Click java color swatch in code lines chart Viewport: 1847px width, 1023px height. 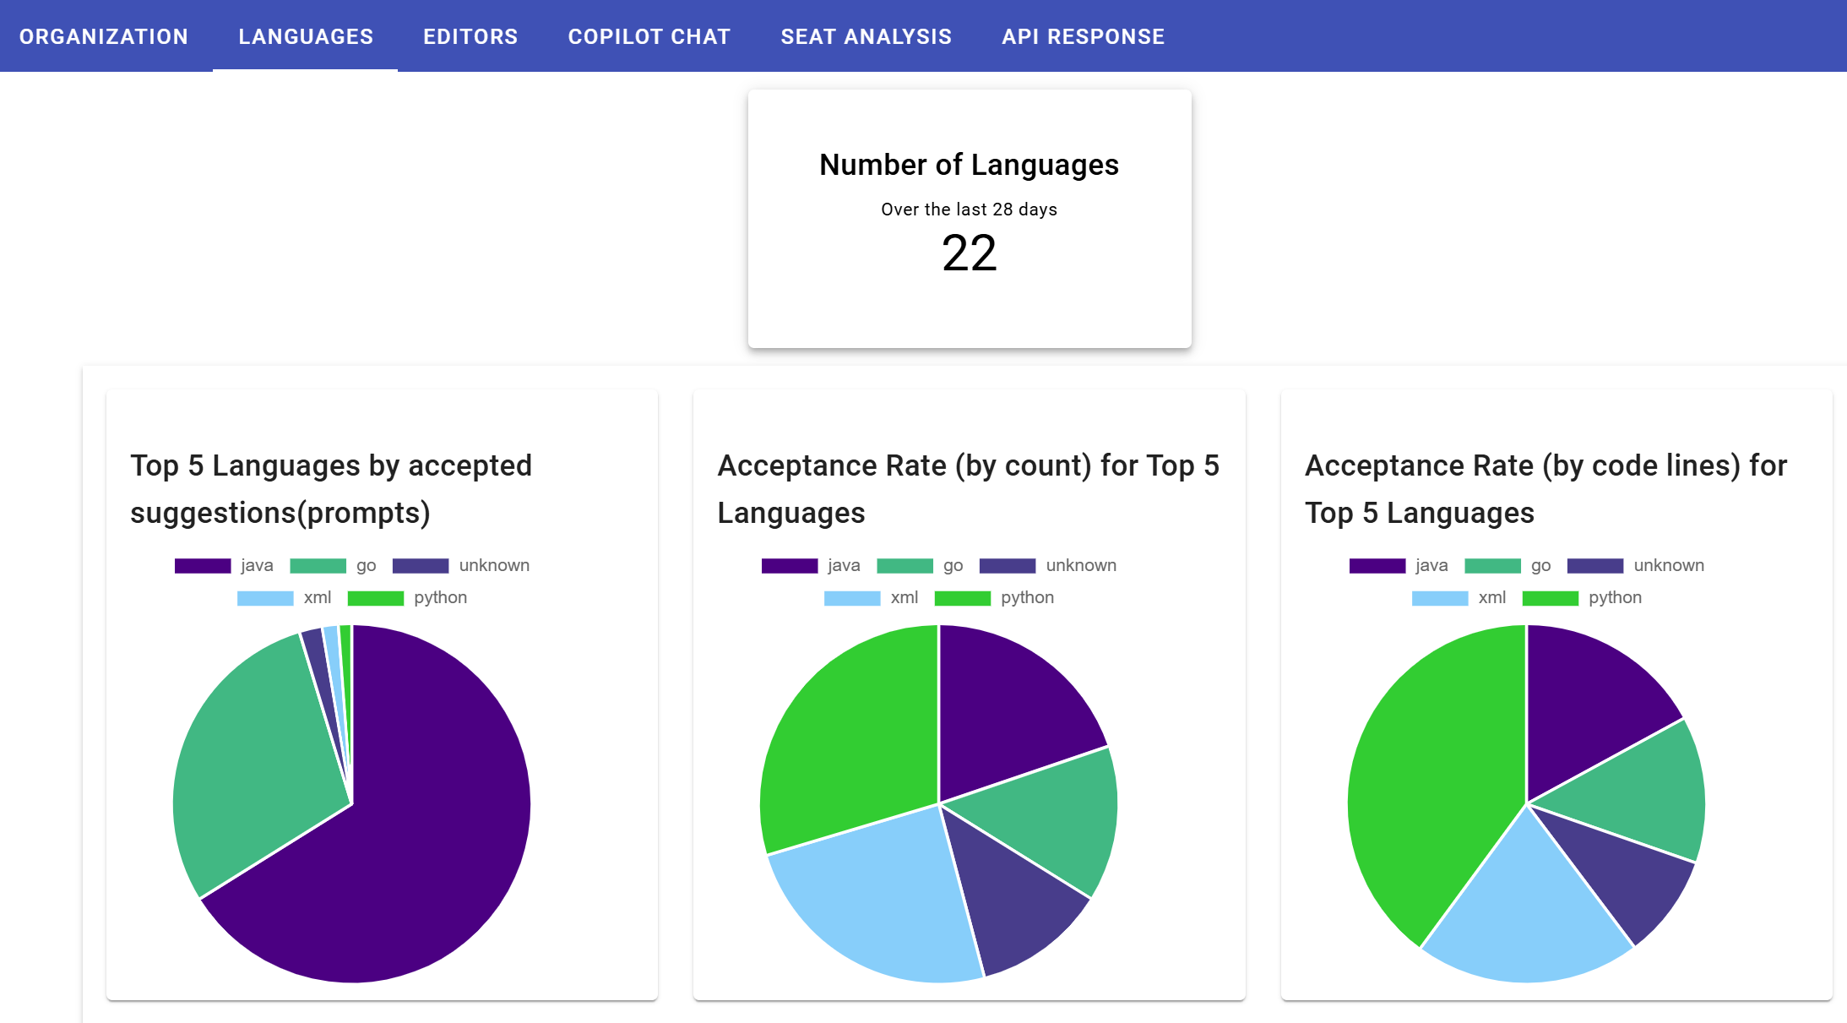pyautogui.click(x=1377, y=566)
